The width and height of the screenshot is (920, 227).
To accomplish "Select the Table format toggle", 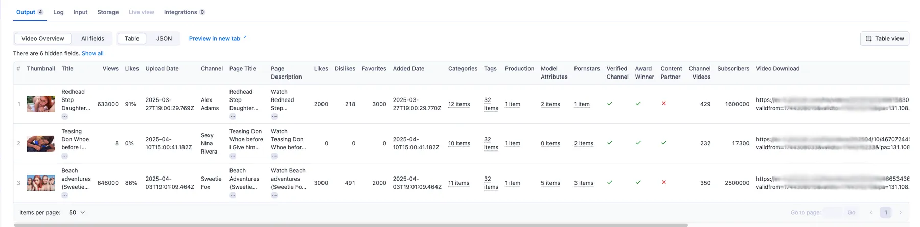I will 132,39.
